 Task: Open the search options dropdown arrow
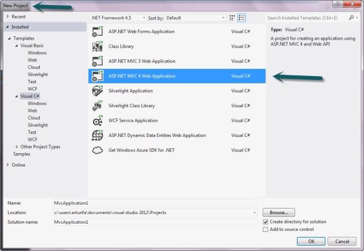pyautogui.click(x=357, y=18)
